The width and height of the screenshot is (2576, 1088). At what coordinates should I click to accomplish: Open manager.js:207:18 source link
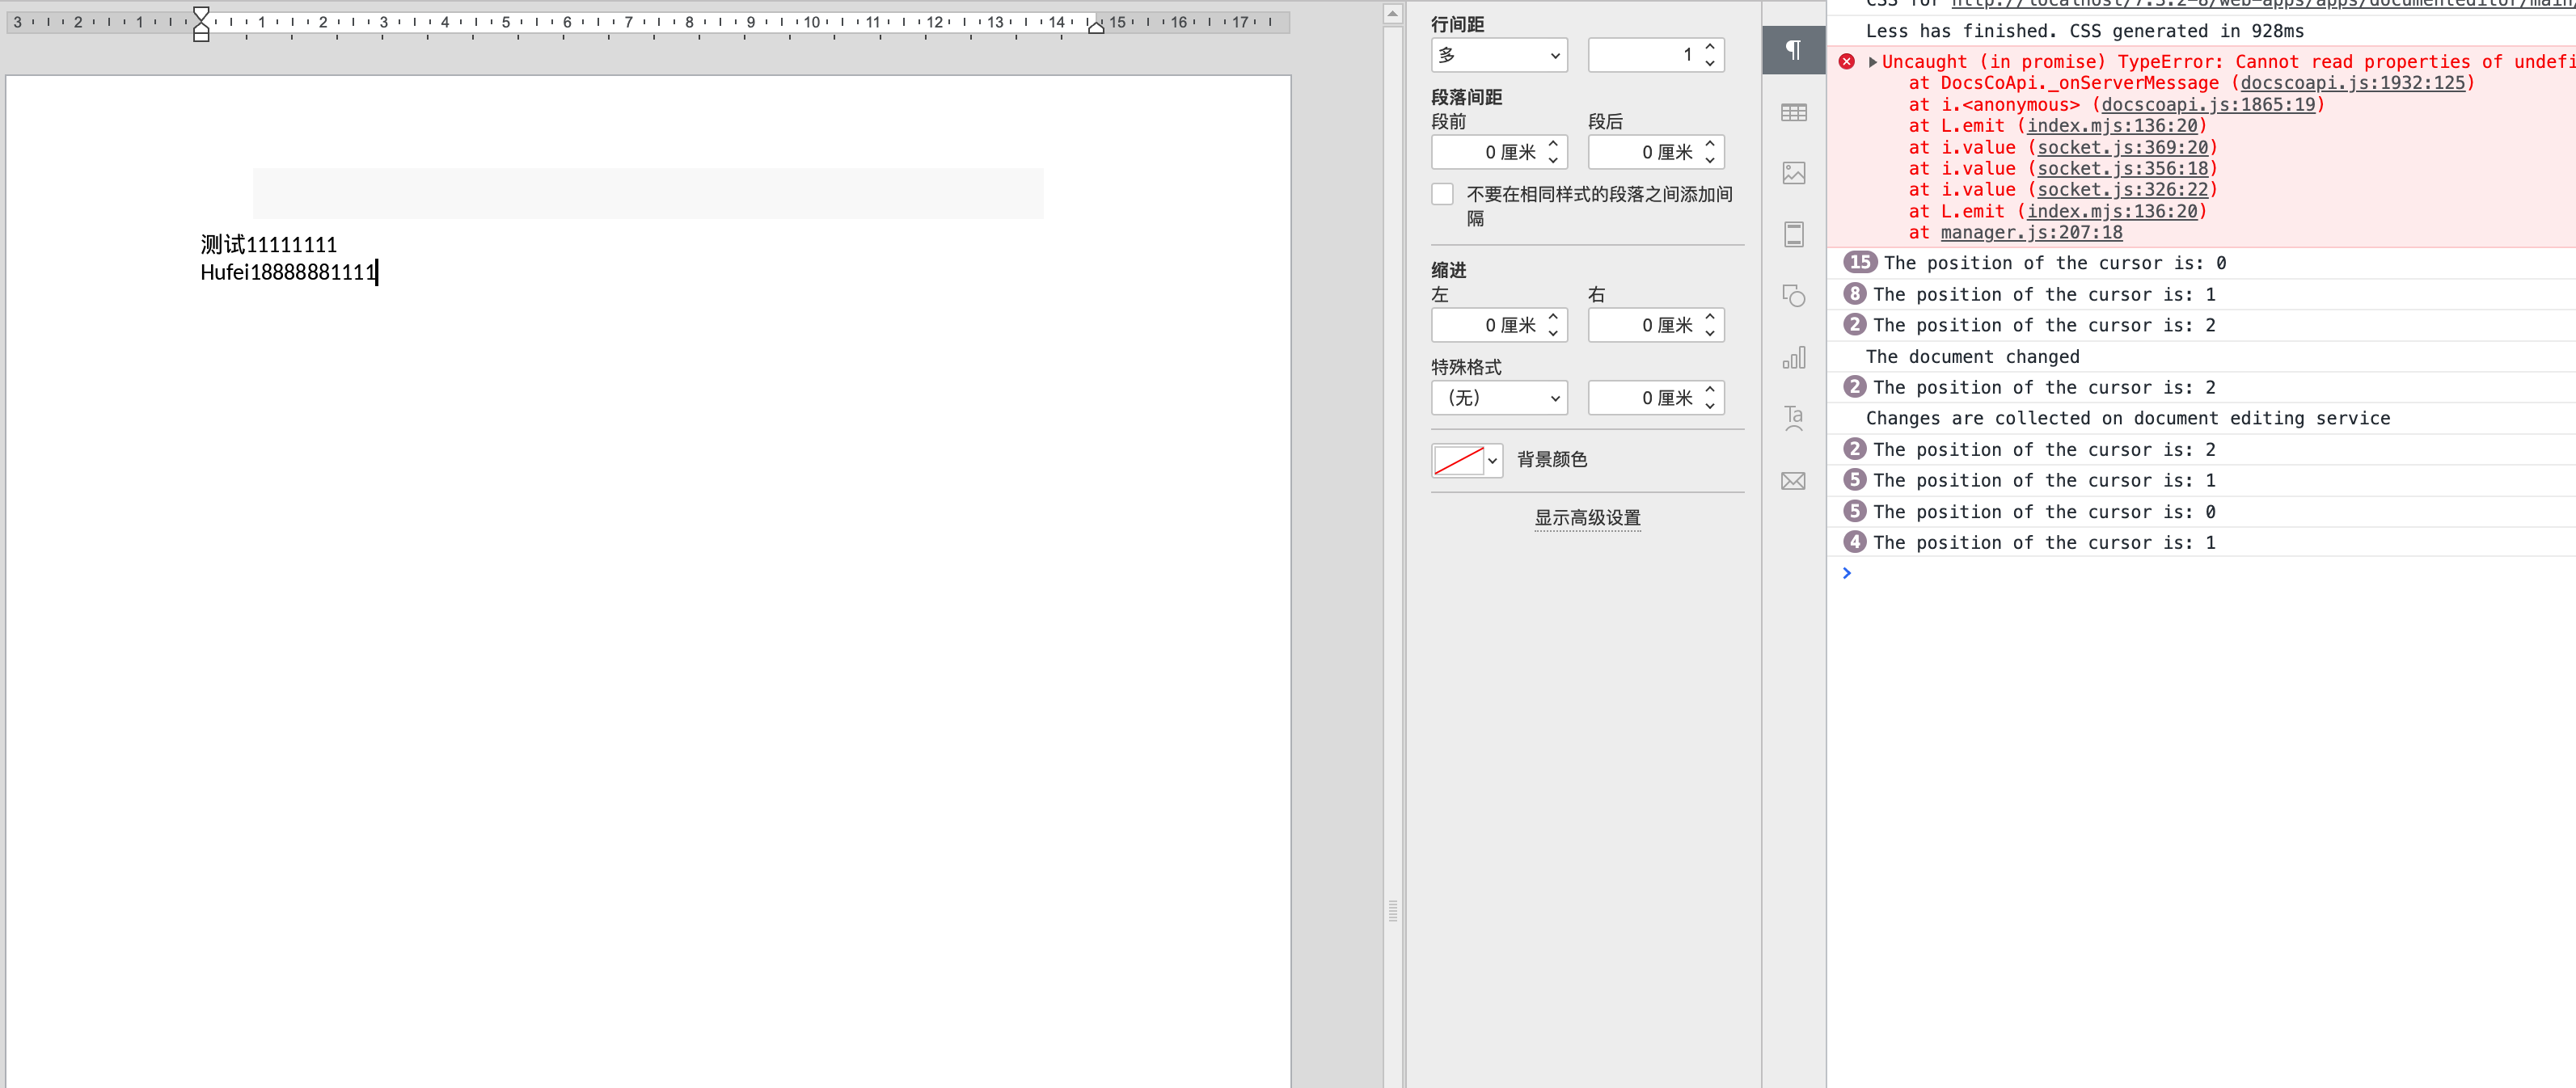[2031, 232]
